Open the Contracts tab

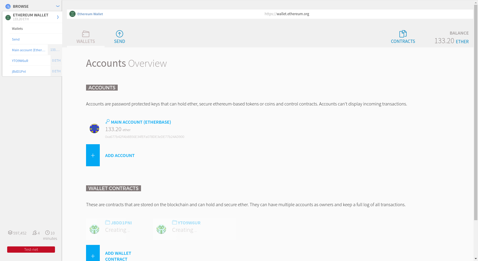click(403, 37)
